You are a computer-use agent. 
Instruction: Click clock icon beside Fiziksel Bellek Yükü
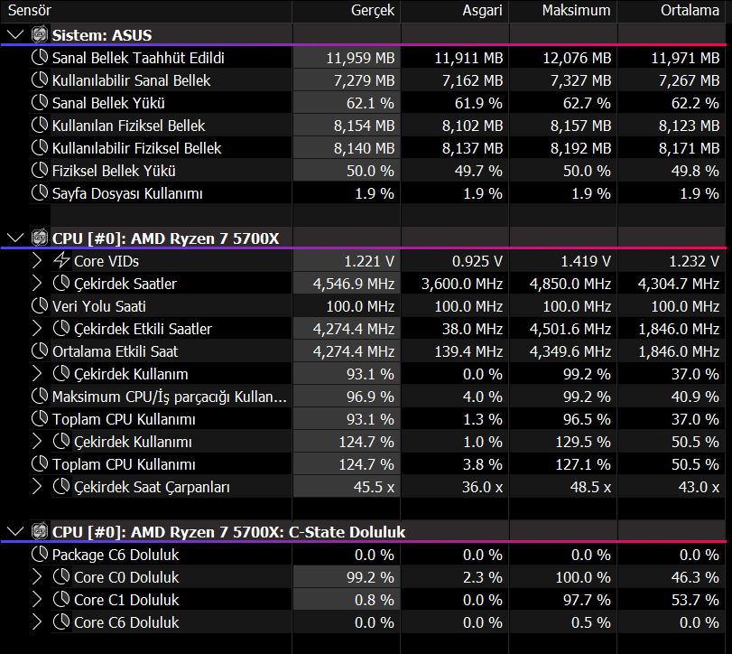[x=40, y=170]
